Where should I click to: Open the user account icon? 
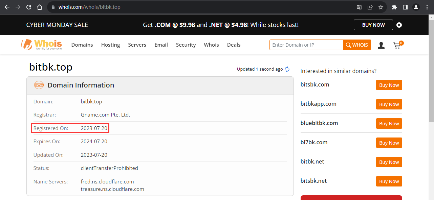pyautogui.click(x=381, y=45)
